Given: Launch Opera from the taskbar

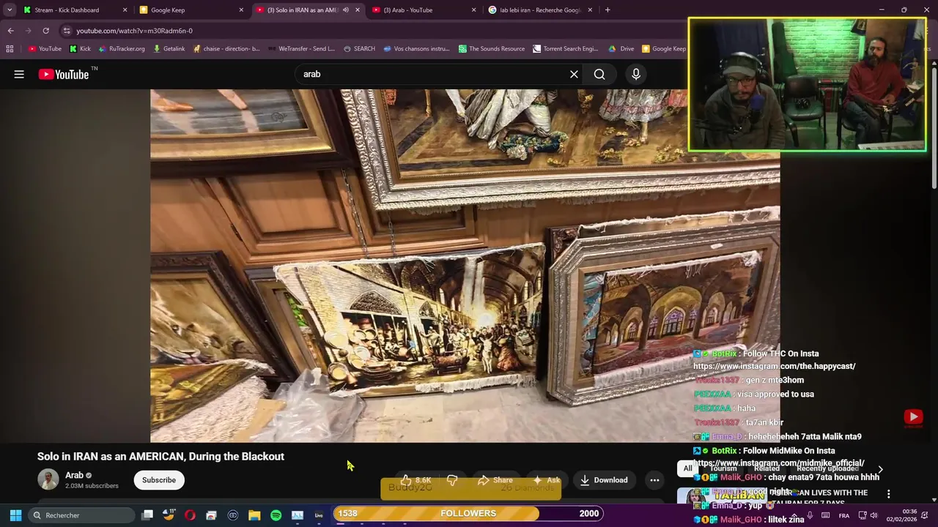Looking at the screenshot, I should [x=190, y=515].
